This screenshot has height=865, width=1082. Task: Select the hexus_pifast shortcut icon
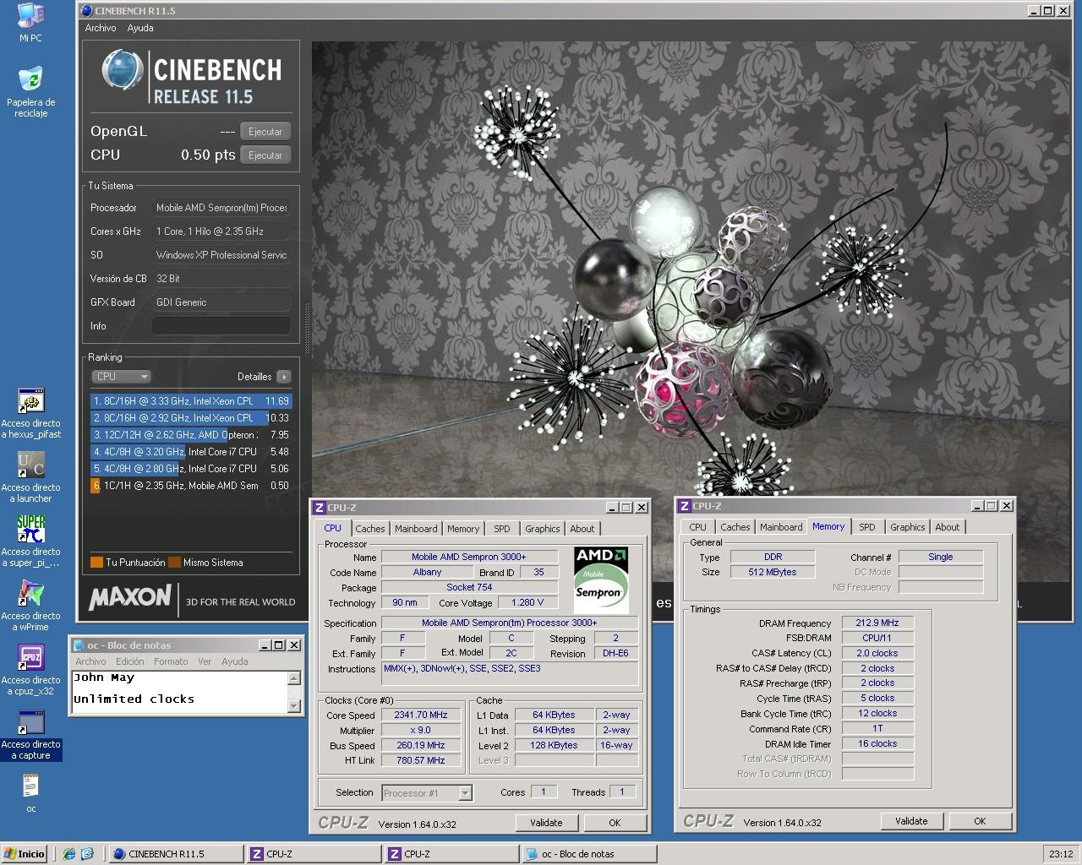pos(30,400)
